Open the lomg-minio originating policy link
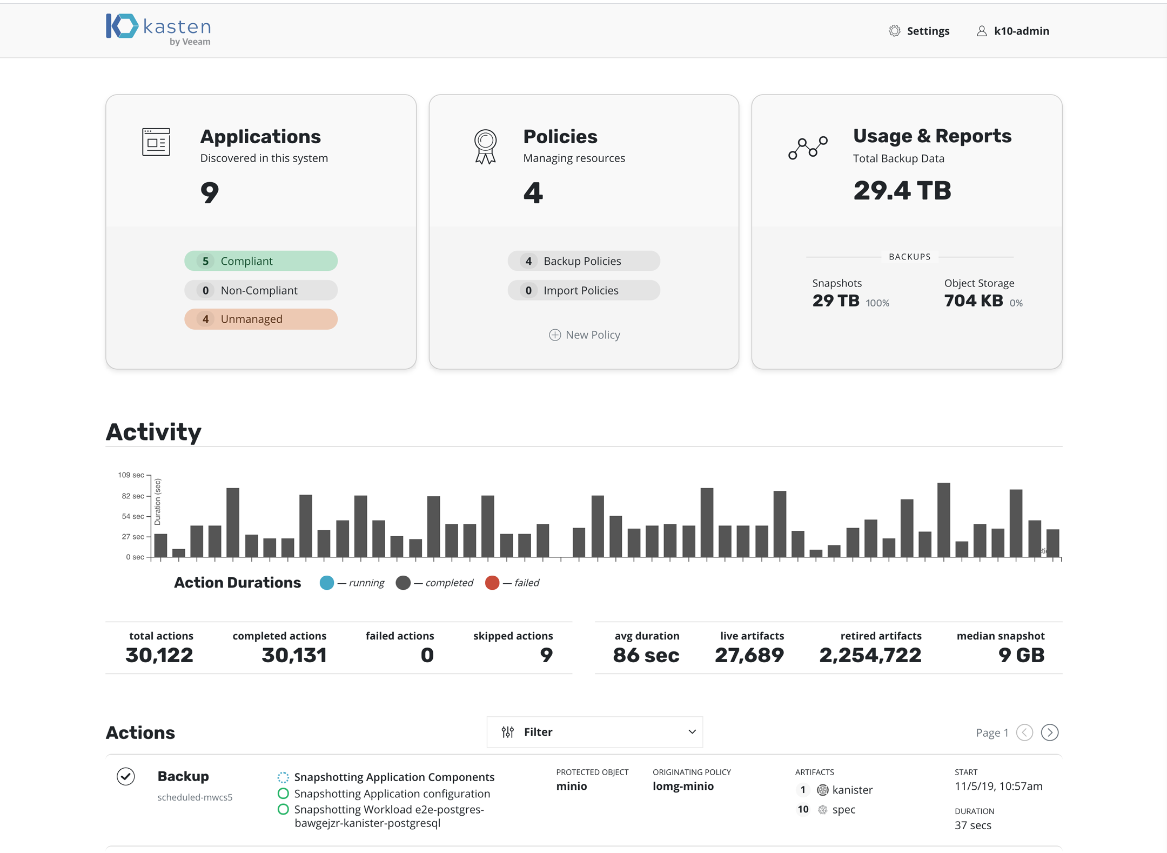The height and width of the screenshot is (853, 1167). [683, 786]
